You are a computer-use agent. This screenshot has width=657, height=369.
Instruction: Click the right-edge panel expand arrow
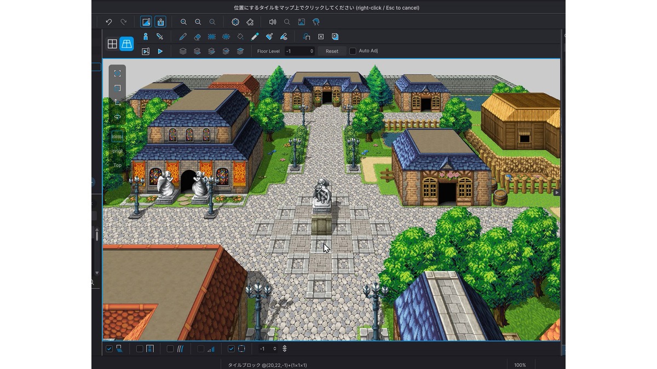pos(557,192)
